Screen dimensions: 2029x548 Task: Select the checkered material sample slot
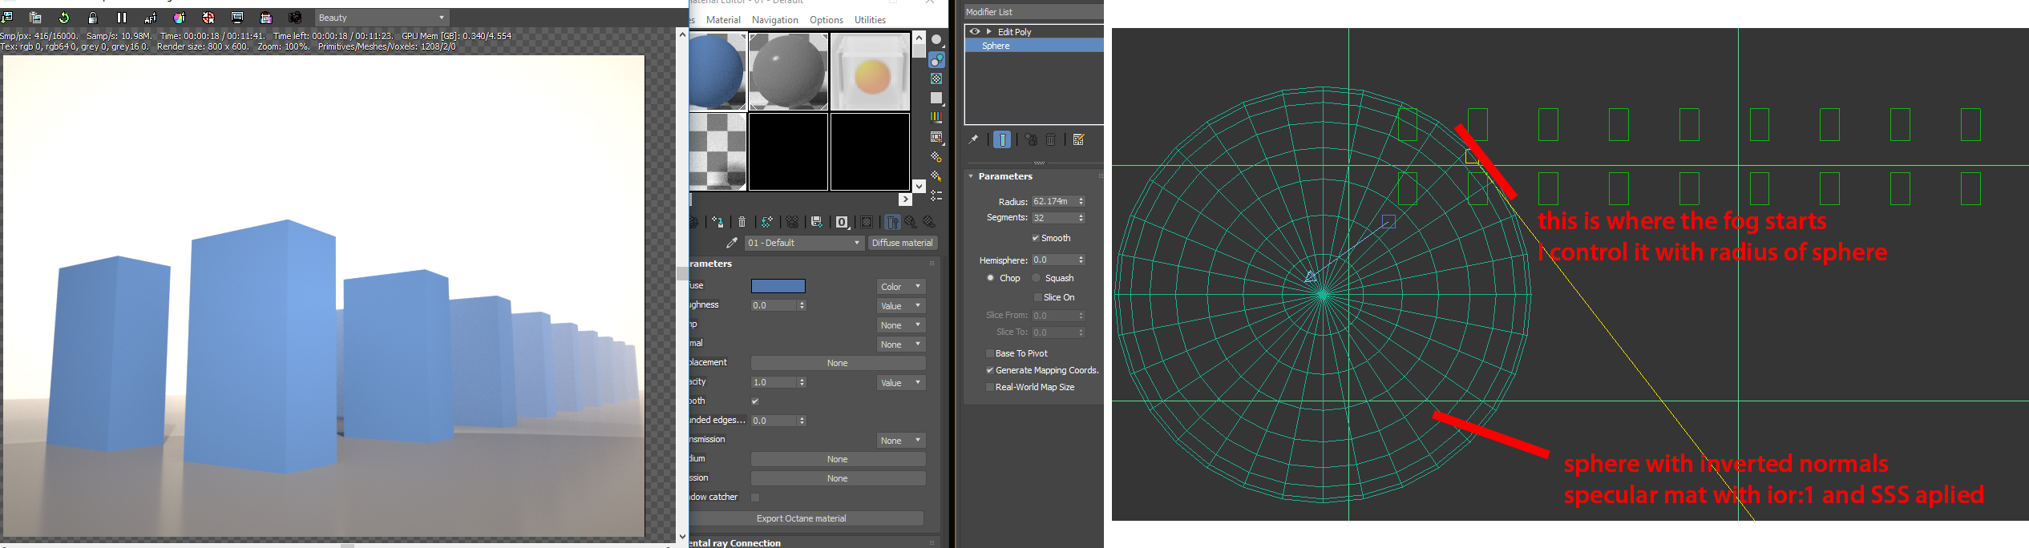(x=717, y=151)
